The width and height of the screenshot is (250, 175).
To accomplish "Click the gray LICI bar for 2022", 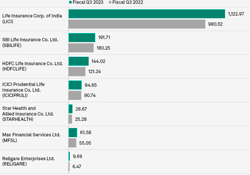I will tap(137, 24).
